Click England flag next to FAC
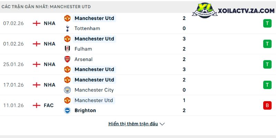Viewport: 276px width, 138px height. (x=36, y=105)
